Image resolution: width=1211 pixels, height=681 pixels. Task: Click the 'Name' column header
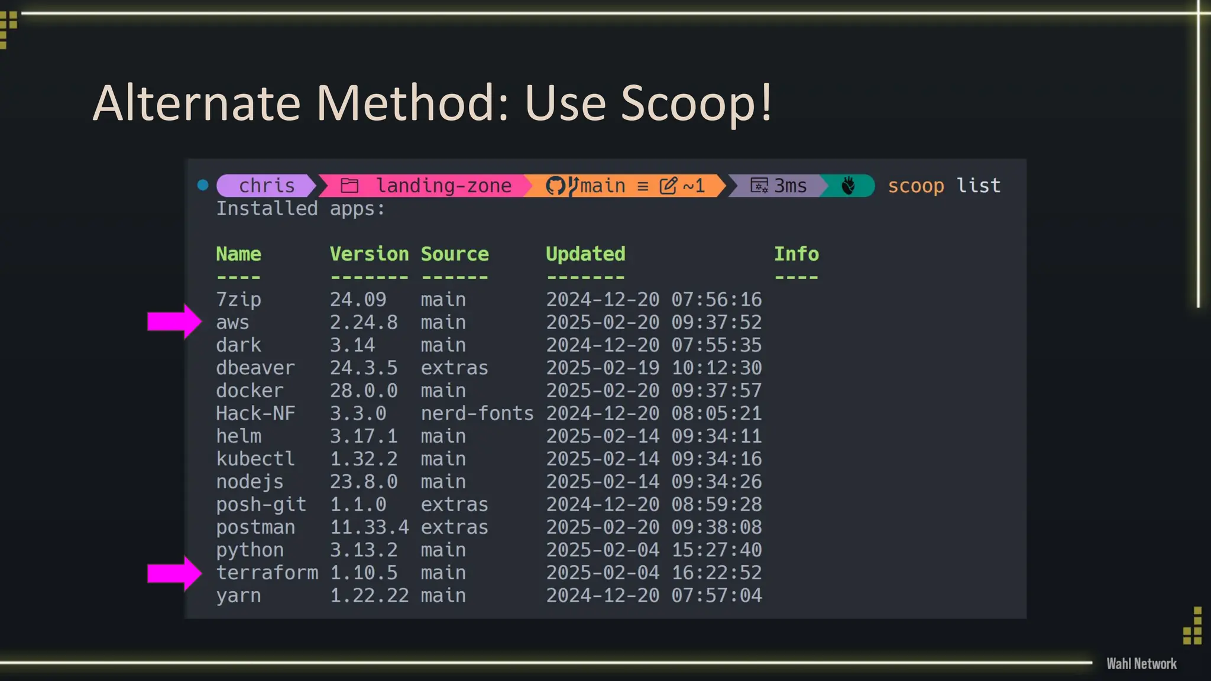pos(238,254)
